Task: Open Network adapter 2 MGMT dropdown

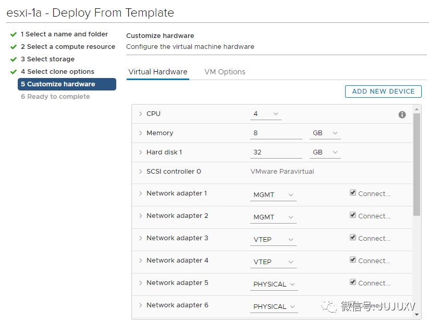Action: 273,217
